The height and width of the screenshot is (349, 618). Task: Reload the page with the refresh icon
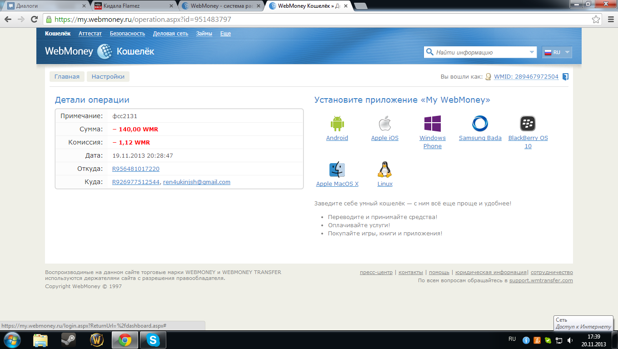point(34,20)
